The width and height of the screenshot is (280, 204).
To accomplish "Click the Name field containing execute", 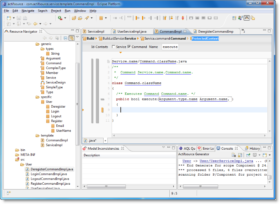I will pos(170,47).
